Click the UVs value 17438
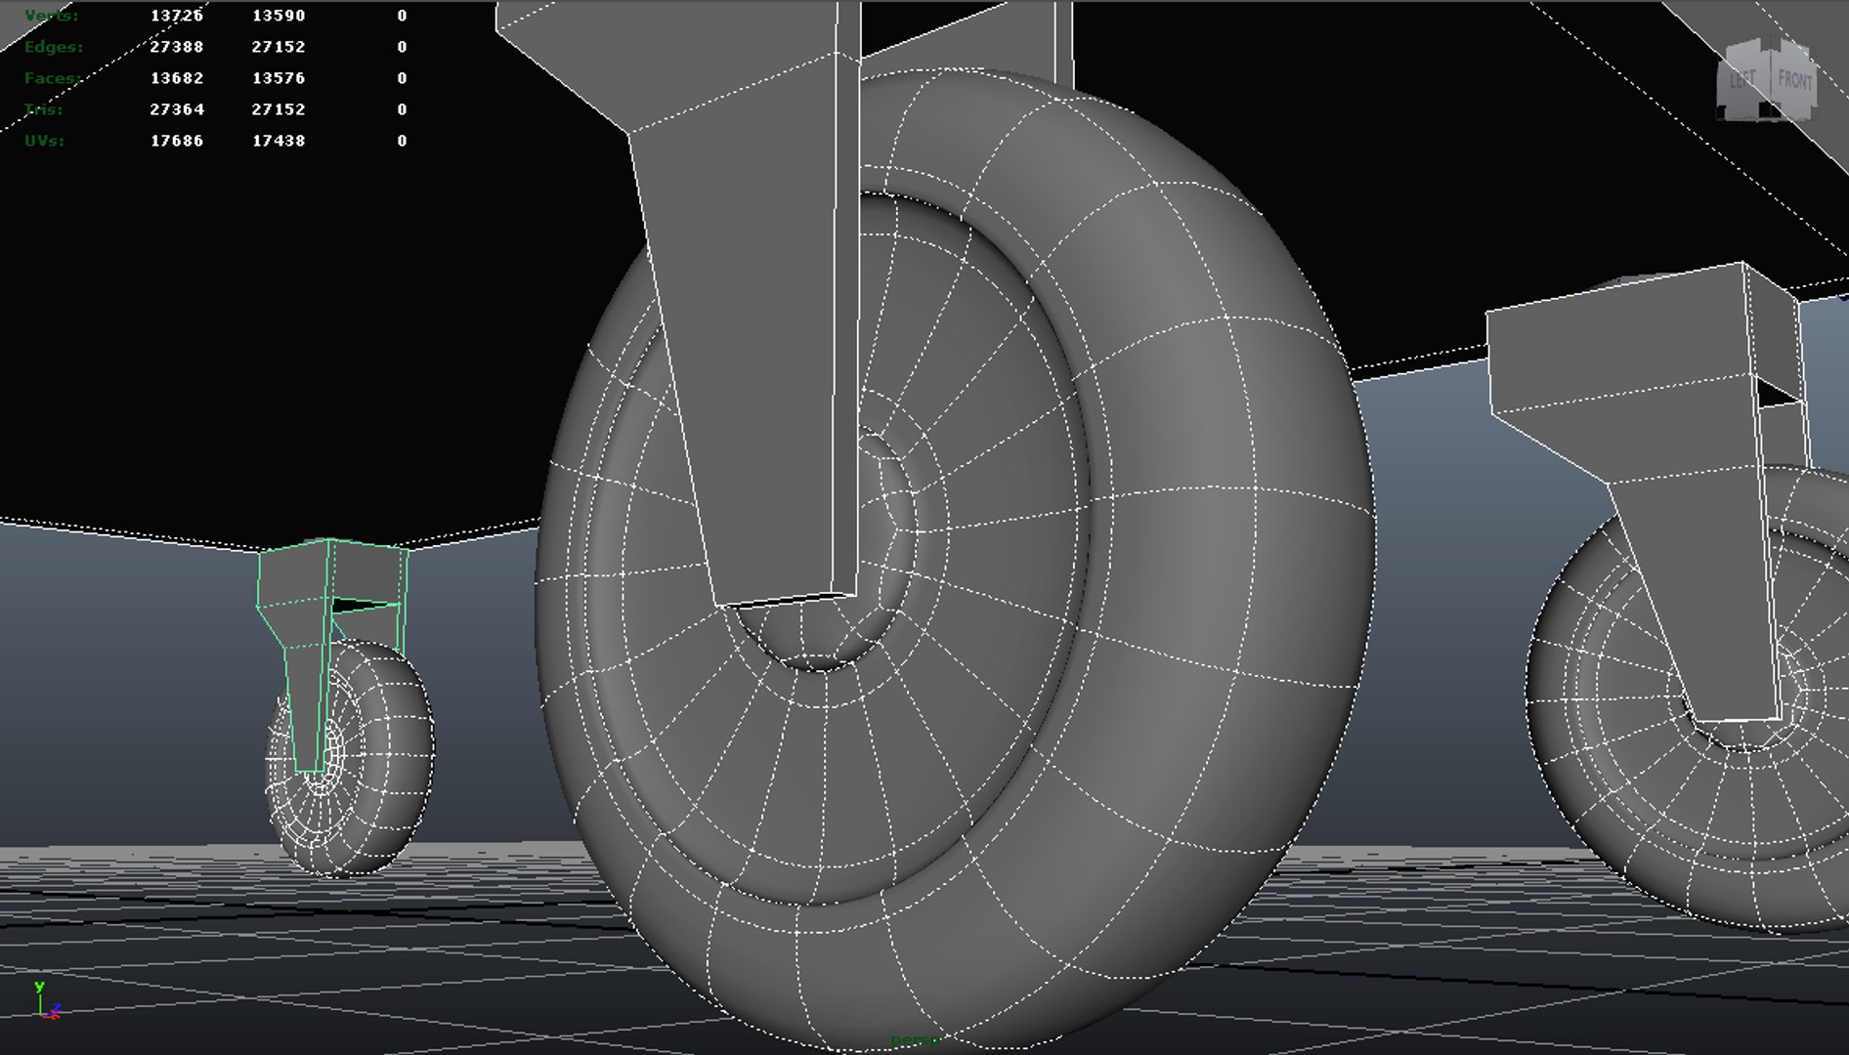Viewport: 1849px width, 1055px height. [279, 141]
